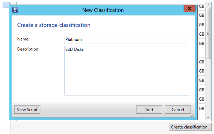This screenshot has height=134, width=214.
Task: Click the scrollbar down arrow
Action: point(208,117)
